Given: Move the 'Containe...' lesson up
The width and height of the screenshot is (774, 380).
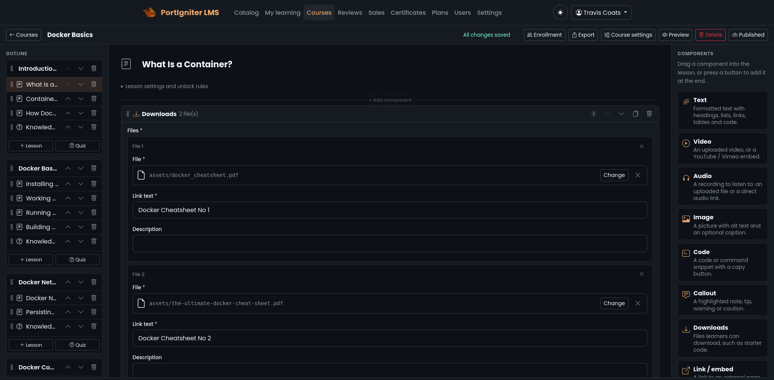Looking at the screenshot, I should (68, 99).
